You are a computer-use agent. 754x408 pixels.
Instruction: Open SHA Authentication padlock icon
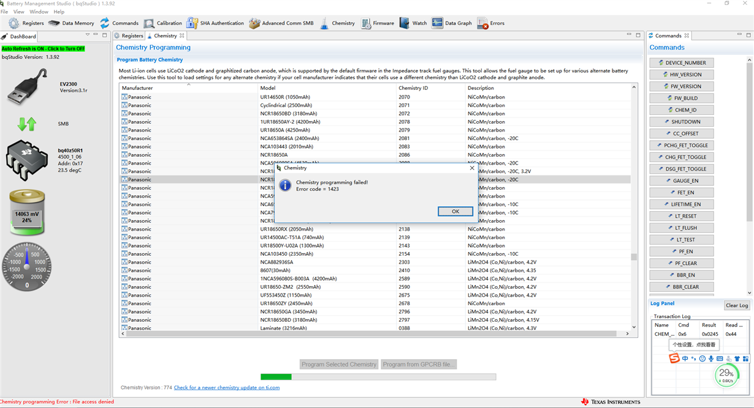(192, 23)
